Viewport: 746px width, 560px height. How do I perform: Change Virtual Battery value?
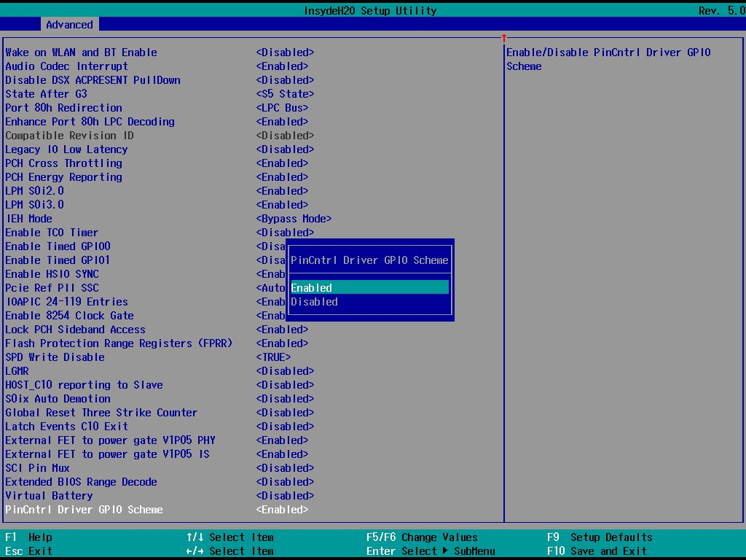tap(285, 495)
